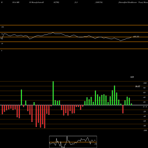
Task: Open the mini overview chart at bottom
Action: tap(73, 142)
